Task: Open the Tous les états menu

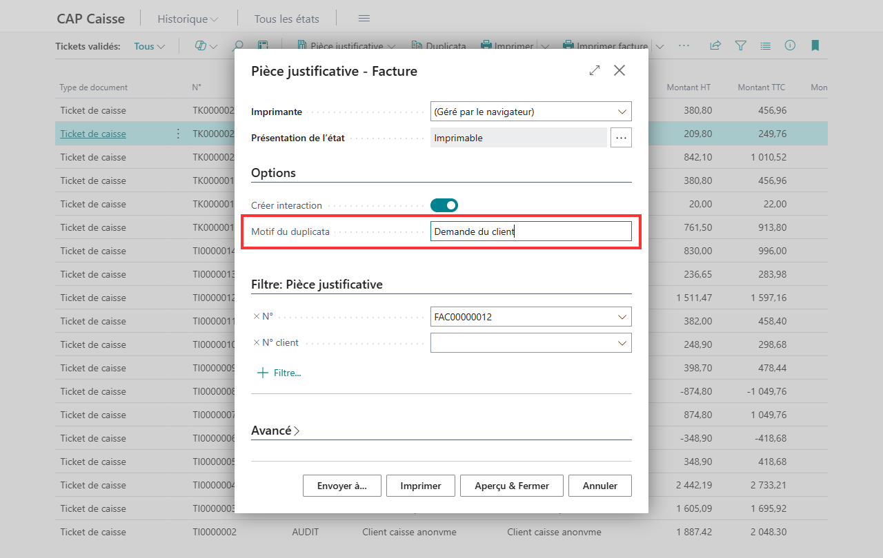Action: [x=286, y=19]
